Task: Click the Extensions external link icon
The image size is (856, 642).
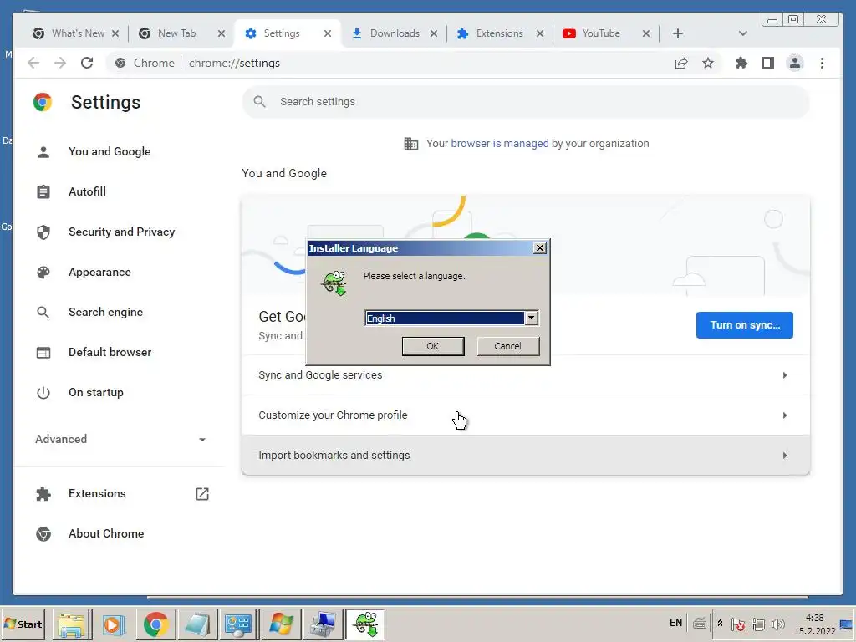Action: click(202, 493)
